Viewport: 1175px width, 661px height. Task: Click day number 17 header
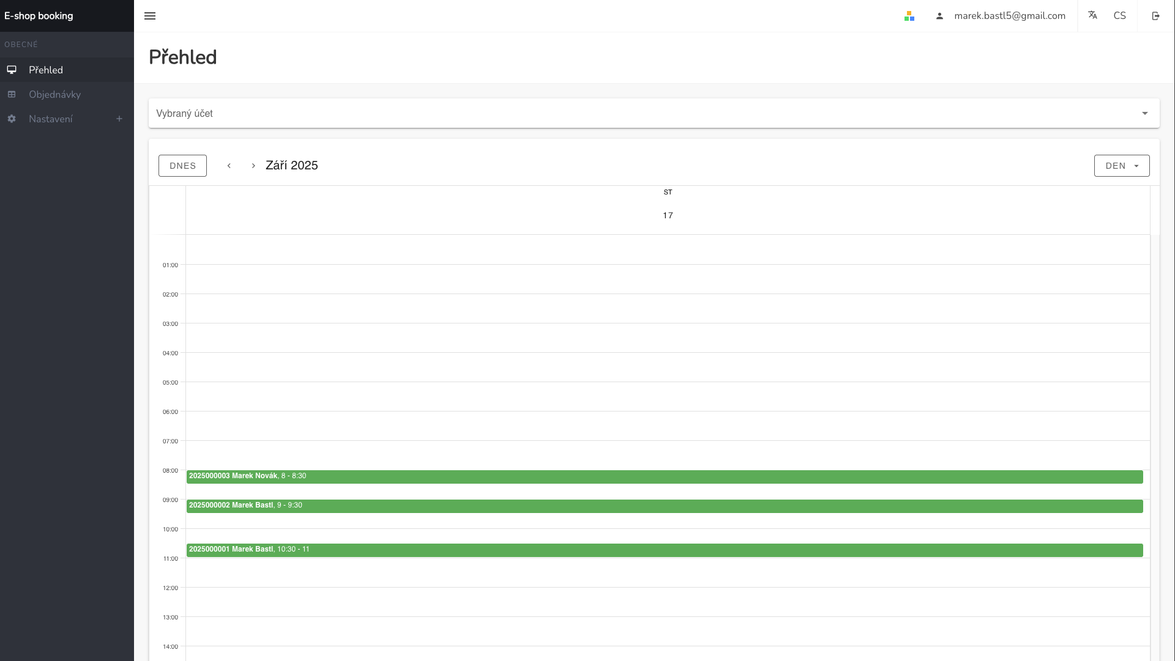click(668, 215)
